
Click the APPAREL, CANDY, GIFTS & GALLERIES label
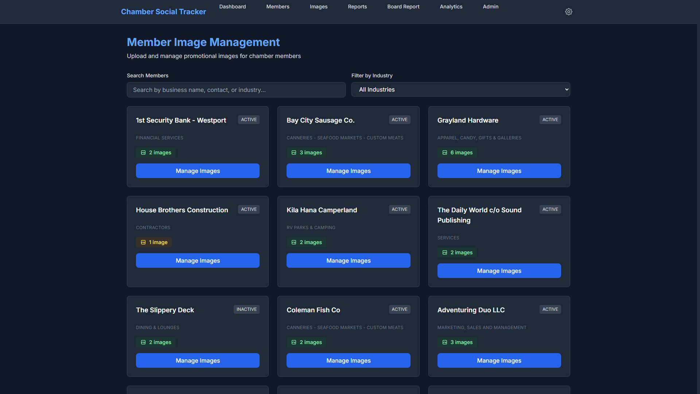[x=479, y=138]
